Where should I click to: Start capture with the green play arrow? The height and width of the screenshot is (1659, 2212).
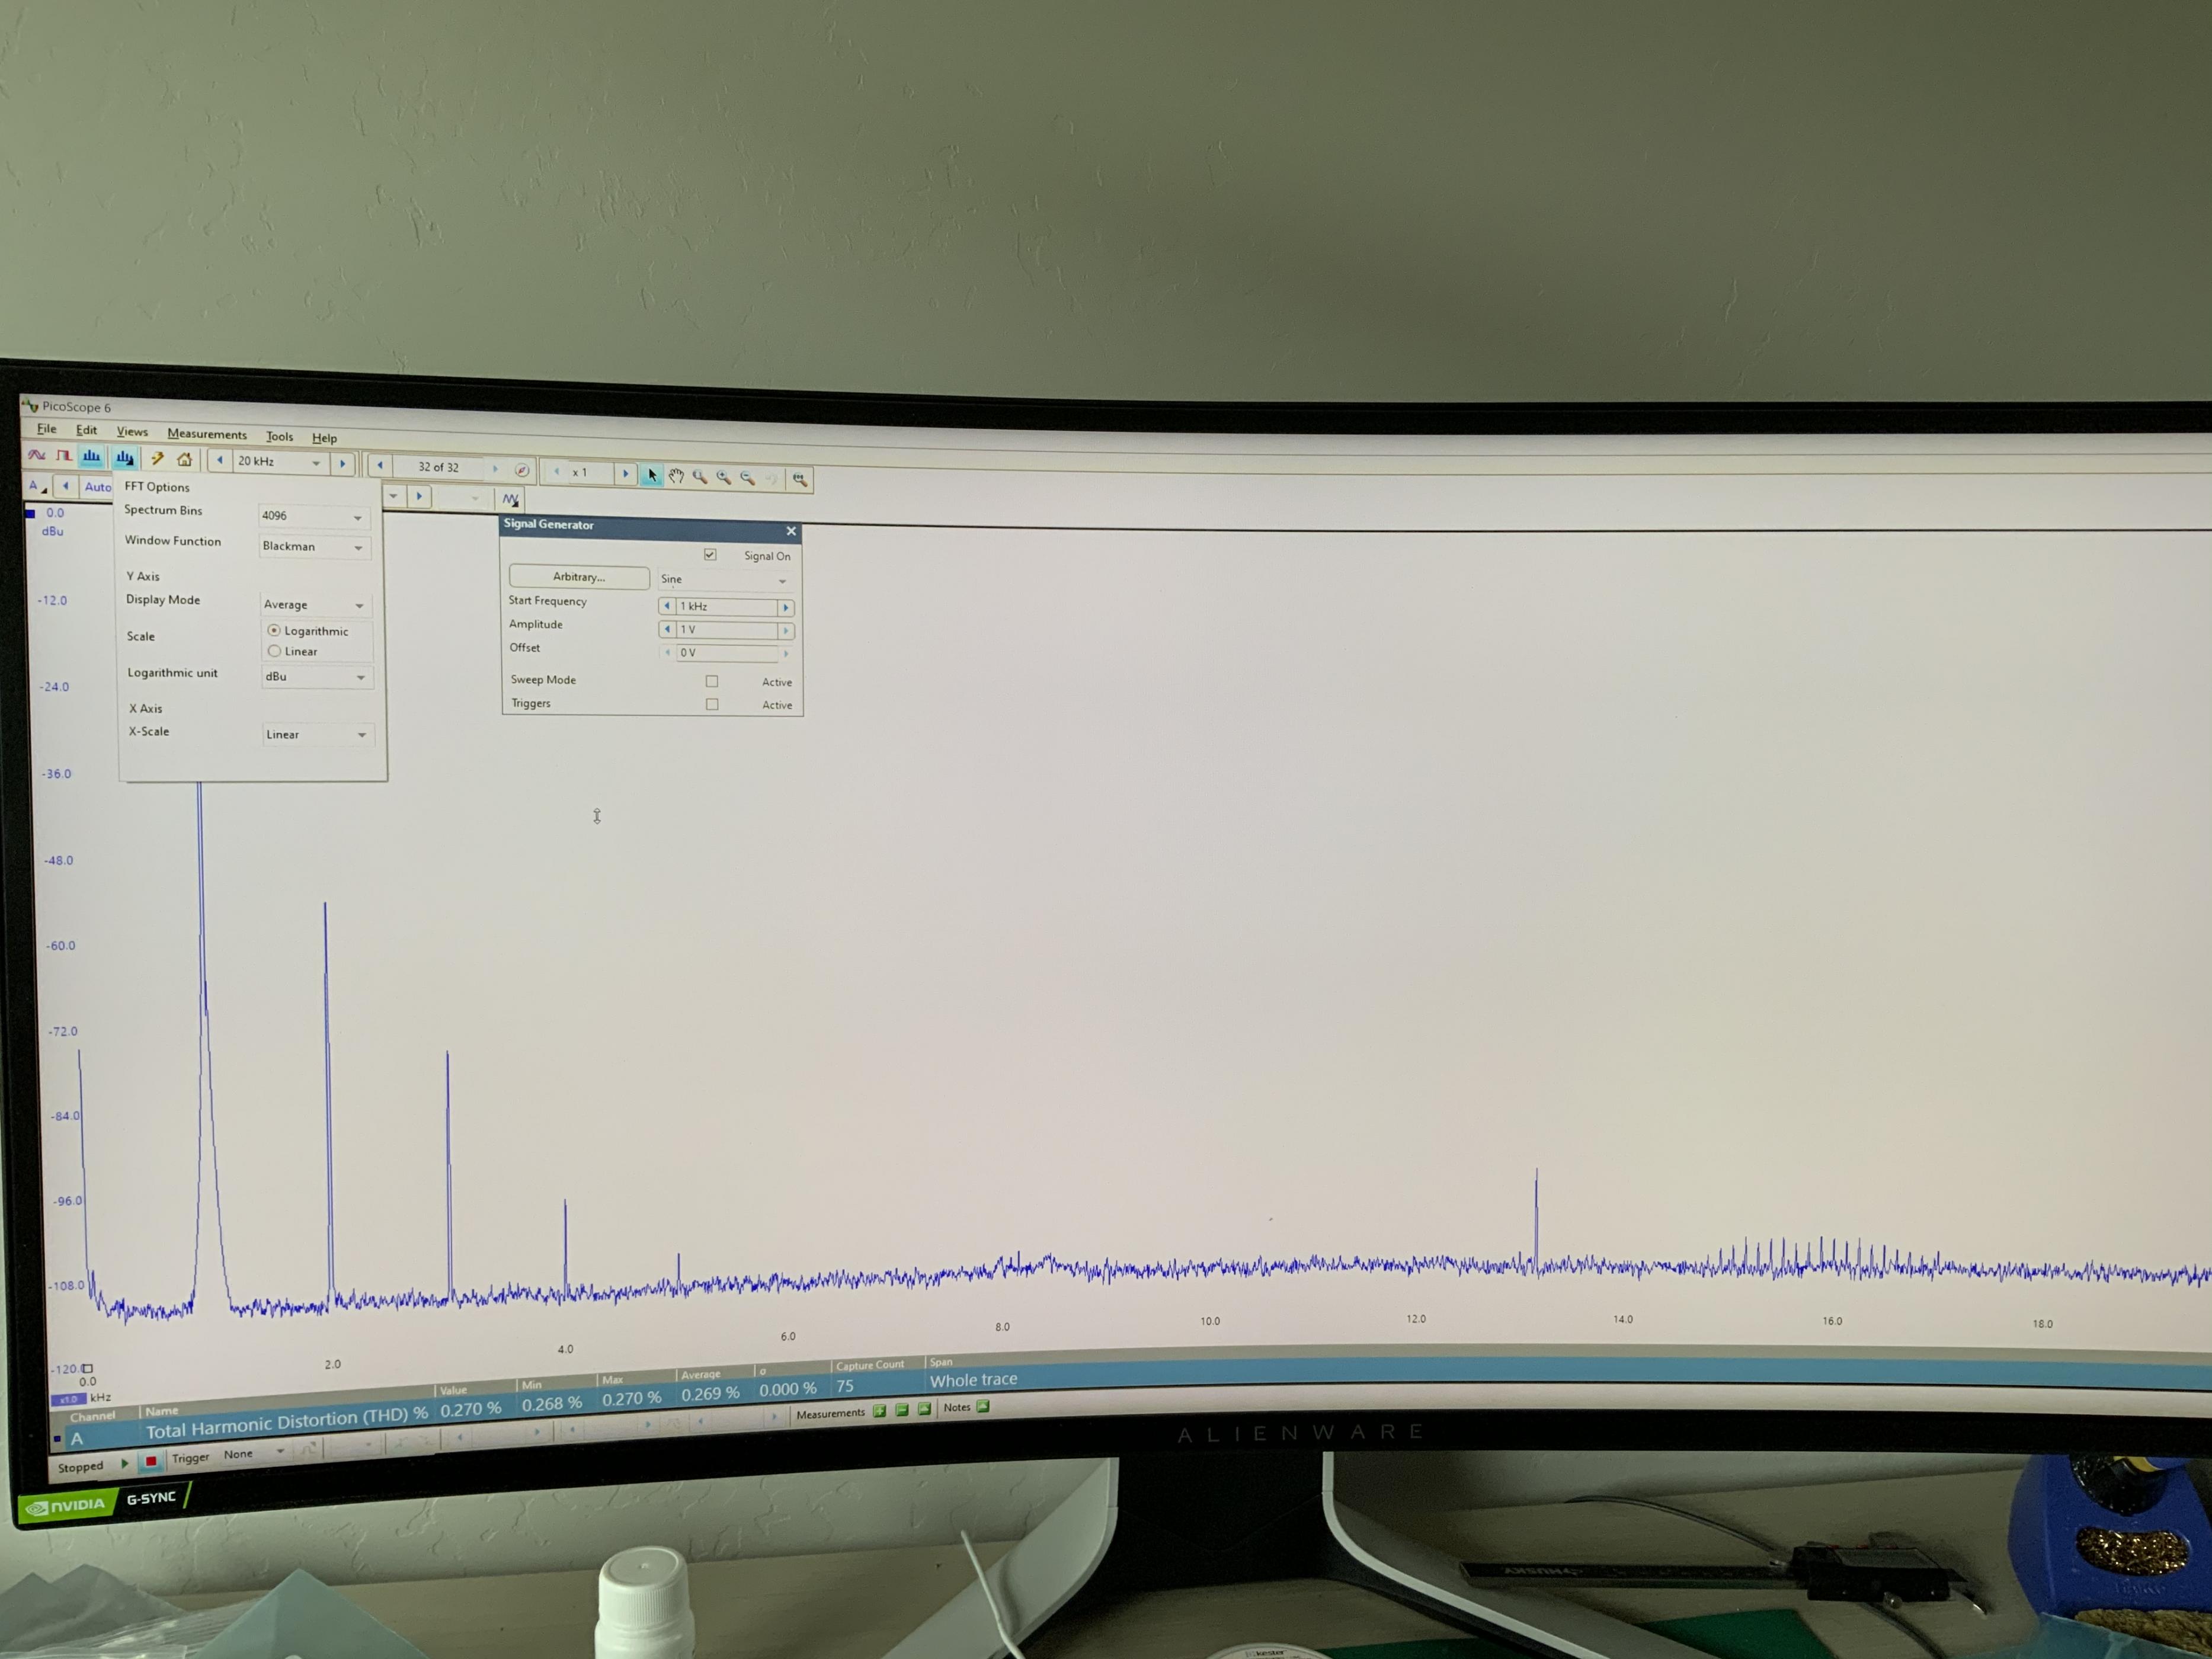click(x=125, y=1463)
